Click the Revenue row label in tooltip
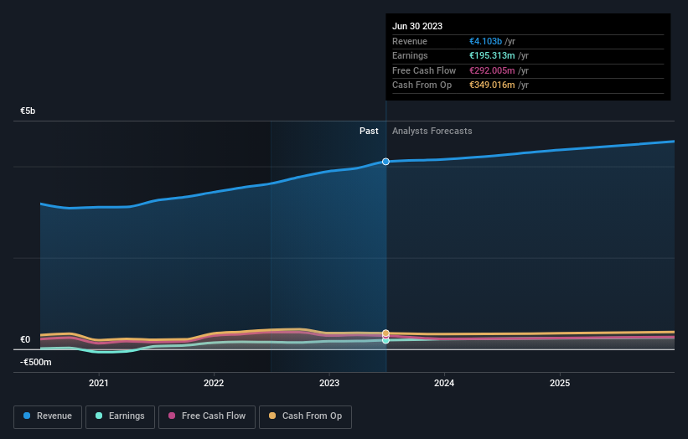The height and width of the screenshot is (439, 688). click(410, 41)
